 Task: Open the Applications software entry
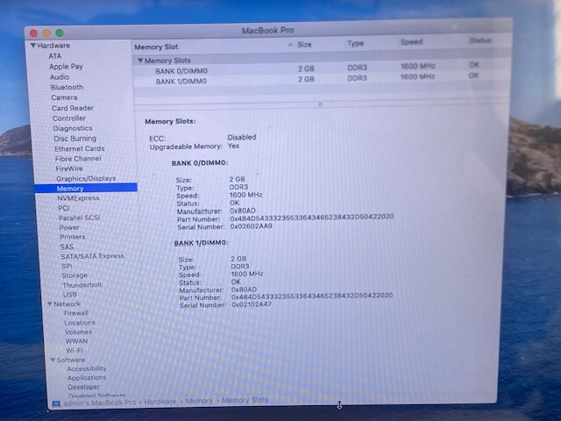click(x=87, y=378)
